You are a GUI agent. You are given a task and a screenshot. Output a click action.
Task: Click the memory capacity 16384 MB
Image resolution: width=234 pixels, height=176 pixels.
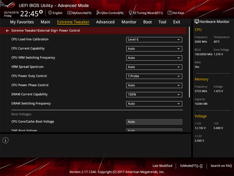point(201,104)
